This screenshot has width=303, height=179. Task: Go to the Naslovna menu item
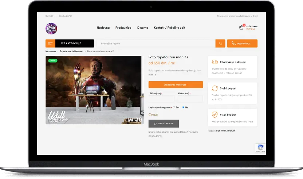point(103,28)
